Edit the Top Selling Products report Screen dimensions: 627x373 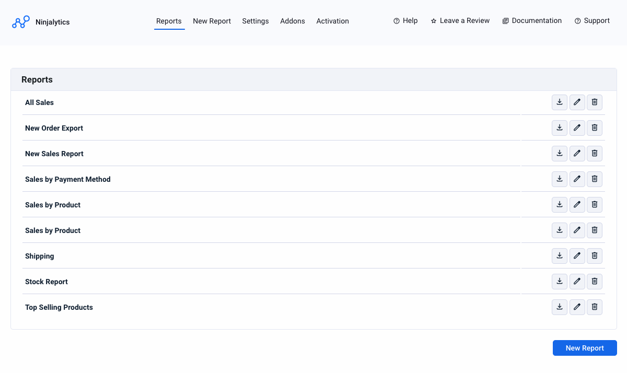click(x=577, y=307)
